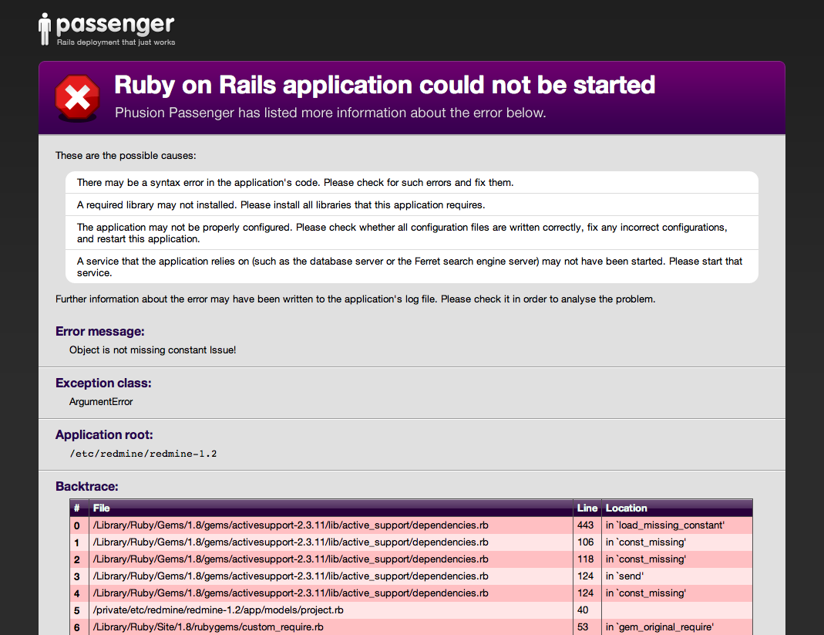The height and width of the screenshot is (635, 824).
Task: Click the 'Error message:' heading
Action: coord(100,332)
